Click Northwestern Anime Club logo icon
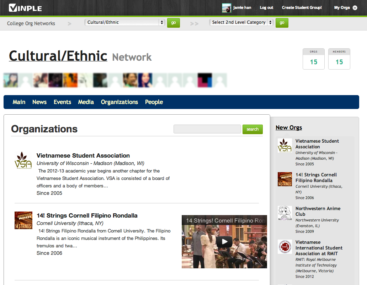Image resolution: width=367 pixels, height=285 pixels. click(x=284, y=213)
